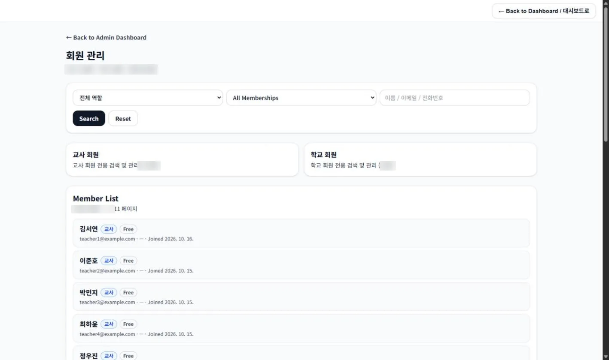Image resolution: width=609 pixels, height=360 pixels.
Task: Click the Free badge next to 최하윤
Action: coord(128,324)
